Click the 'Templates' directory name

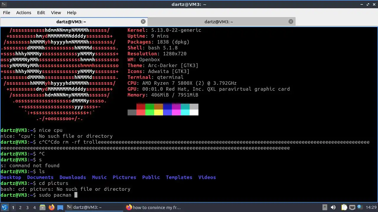pyautogui.click(x=179, y=177)
